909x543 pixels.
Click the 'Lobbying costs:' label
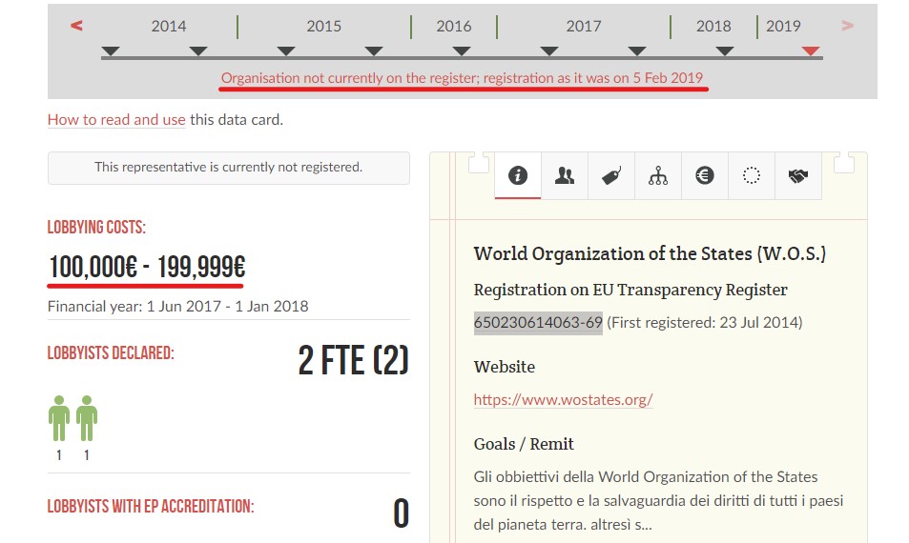[96, 228]
